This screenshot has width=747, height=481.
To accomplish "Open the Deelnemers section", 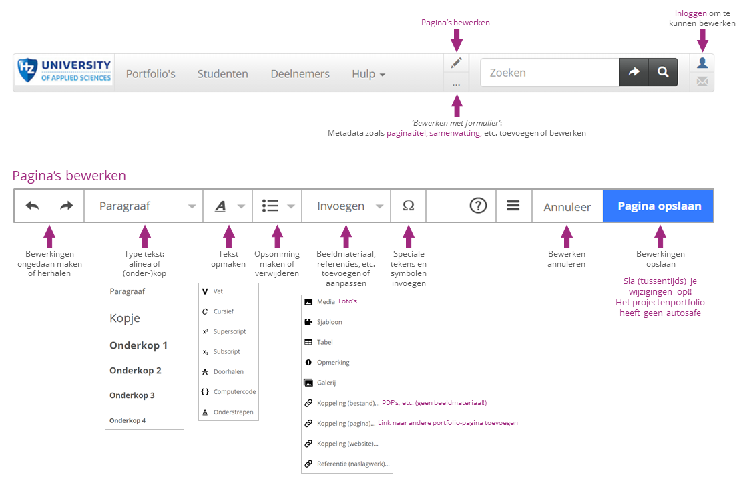I will (300, 73).
